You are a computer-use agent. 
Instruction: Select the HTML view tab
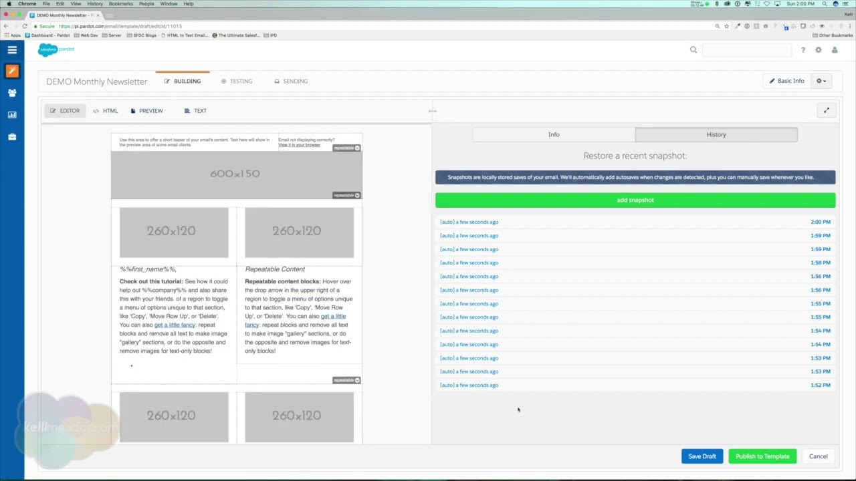click(x=106, y=111)
